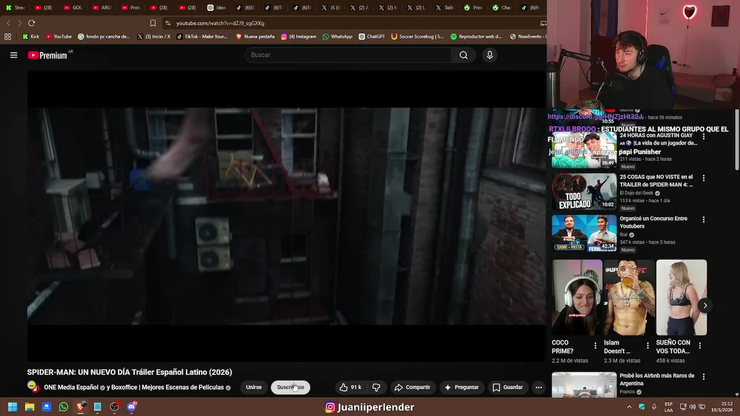Open the TikTok - Make Your... bookmark

pyautogui.click(x=202, y=36)
